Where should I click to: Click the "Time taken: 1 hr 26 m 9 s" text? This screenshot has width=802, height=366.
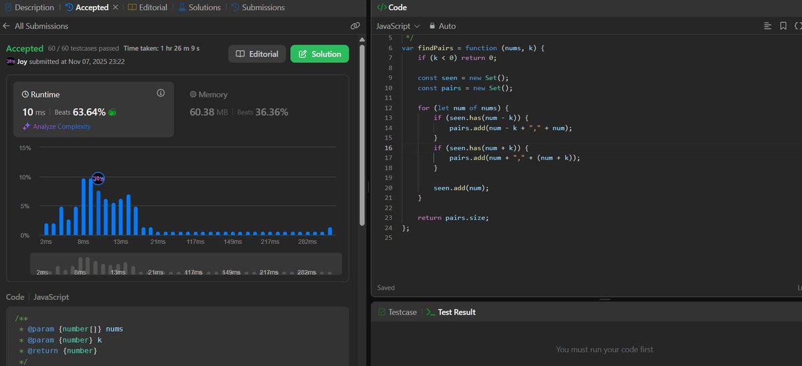(x=162, y=49)
